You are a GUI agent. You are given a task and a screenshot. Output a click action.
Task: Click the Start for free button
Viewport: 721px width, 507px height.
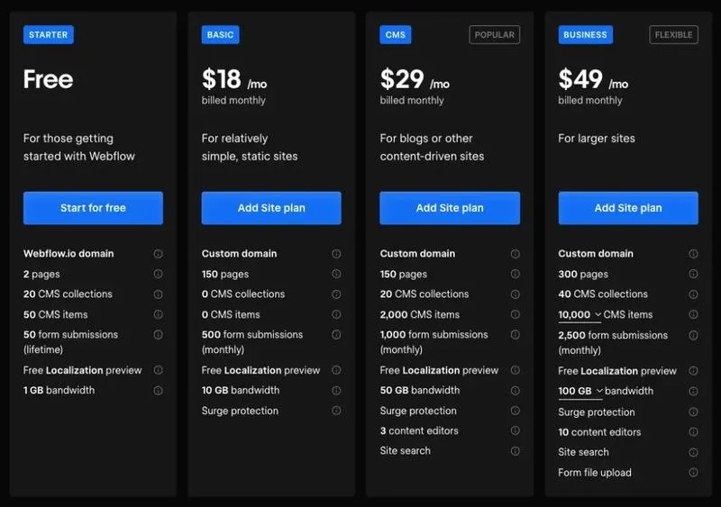[93, 208]
